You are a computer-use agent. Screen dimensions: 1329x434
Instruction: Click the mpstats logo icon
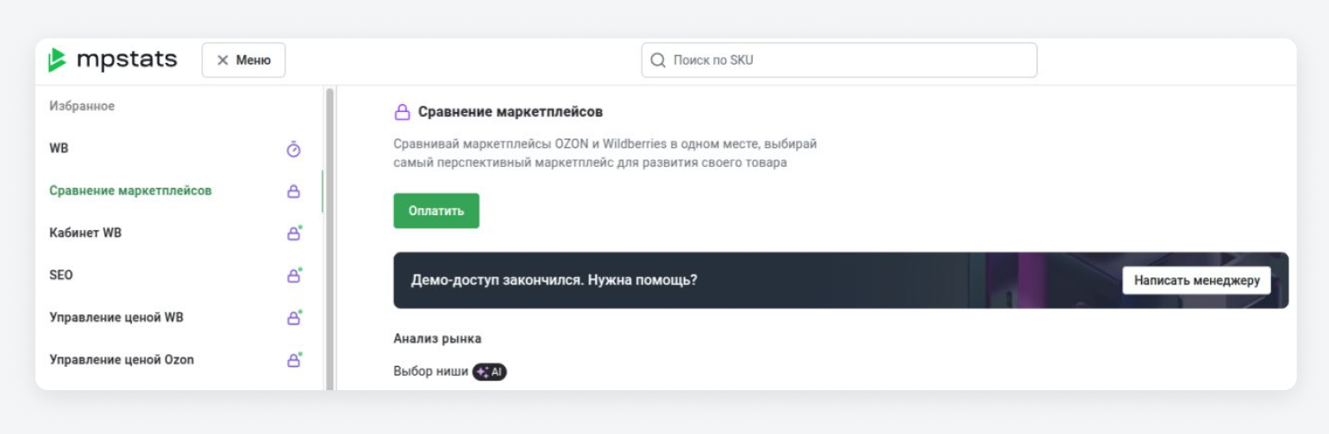(57, 60)
